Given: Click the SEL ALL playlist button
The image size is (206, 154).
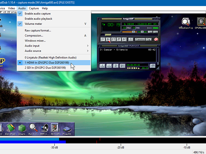Looking at the screenshot, I should pyautogui.click(x=116, y=66).
